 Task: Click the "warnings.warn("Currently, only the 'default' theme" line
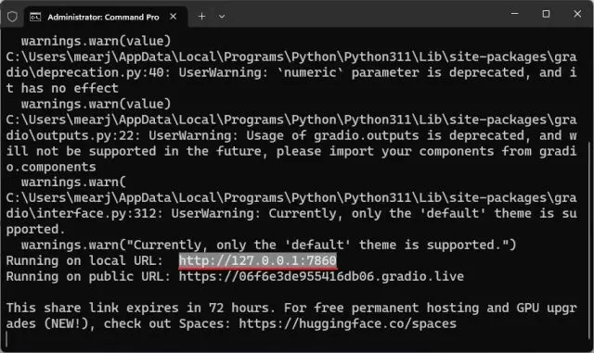[x=268, y=245]
